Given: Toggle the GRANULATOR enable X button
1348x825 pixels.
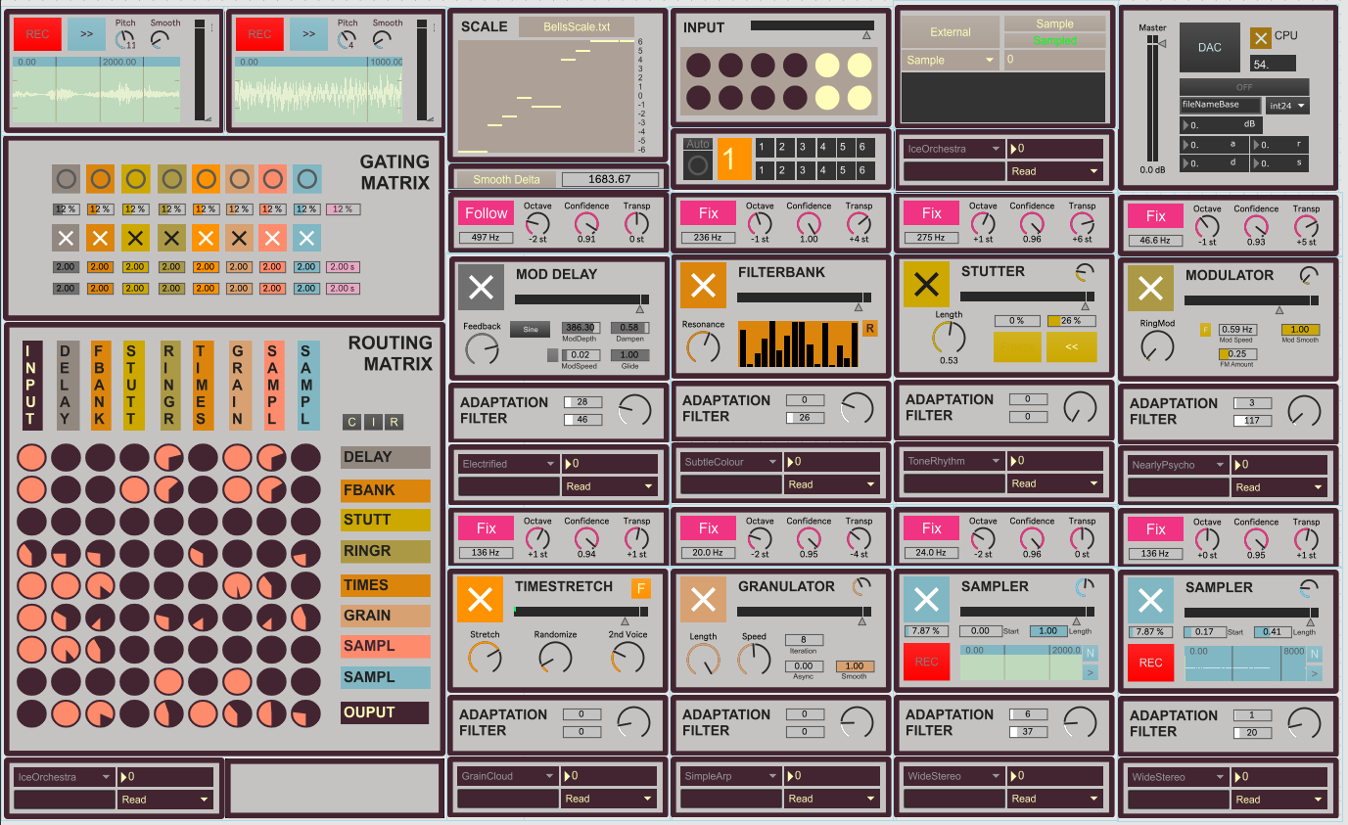Looking at the screenshot, I should [703, 599].
